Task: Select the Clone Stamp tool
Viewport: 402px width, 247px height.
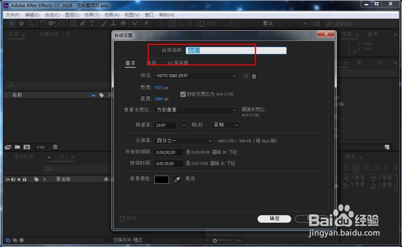Action: click(113, 24)
